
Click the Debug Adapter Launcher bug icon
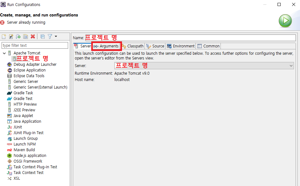pos(10,65)
